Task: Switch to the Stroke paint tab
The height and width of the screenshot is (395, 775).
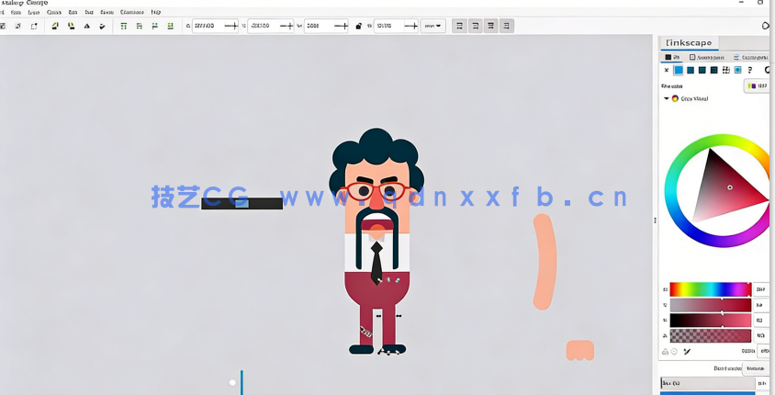Action: coord(707,57)
